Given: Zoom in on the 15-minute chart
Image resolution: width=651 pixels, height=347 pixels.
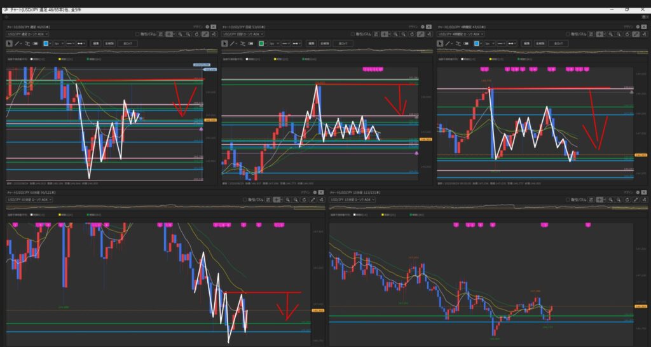Looking at the screenshot, I should (x=611, y=200).
